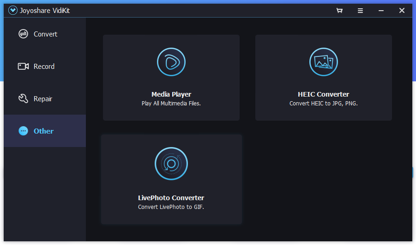Click 'Play All Multimedia Files.' description
Image resolution: width=416 pixels, height=245 pixels.
point(171,104)
